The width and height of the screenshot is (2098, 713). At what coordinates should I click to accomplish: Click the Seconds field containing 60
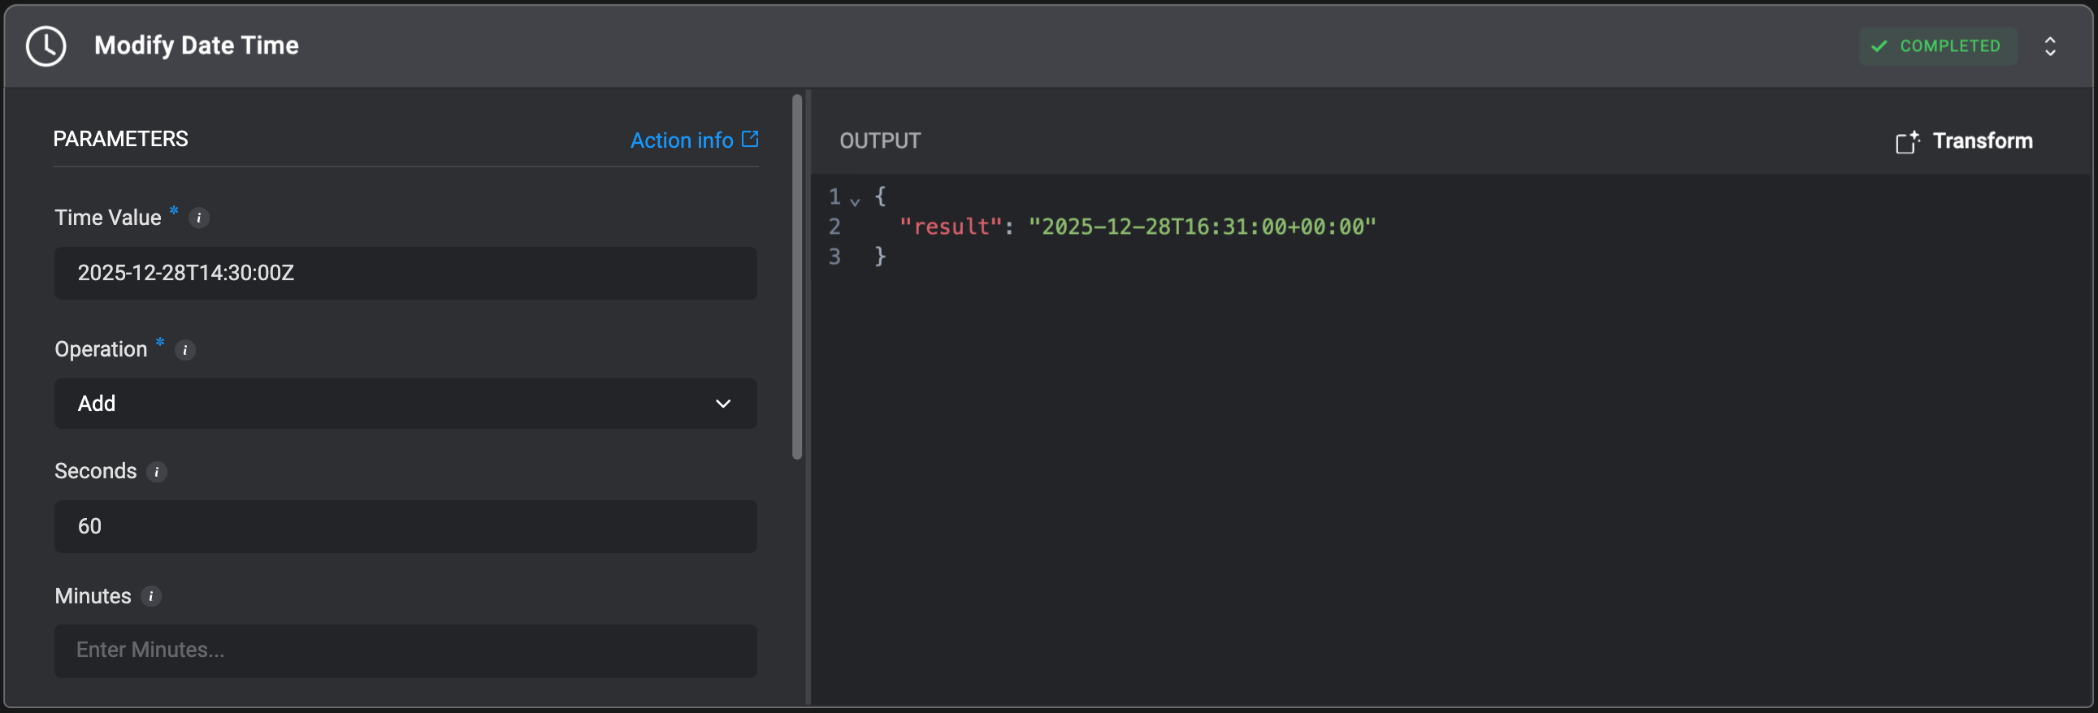pos(405,526)
